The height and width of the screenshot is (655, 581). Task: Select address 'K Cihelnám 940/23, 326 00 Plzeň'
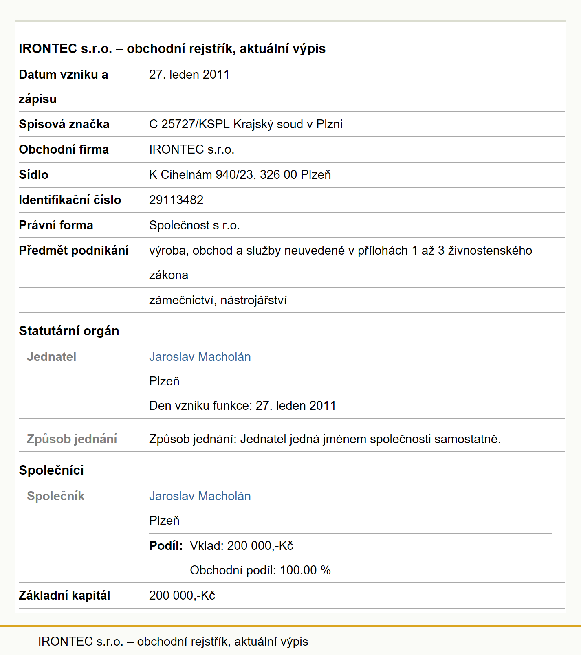(240, 175)
